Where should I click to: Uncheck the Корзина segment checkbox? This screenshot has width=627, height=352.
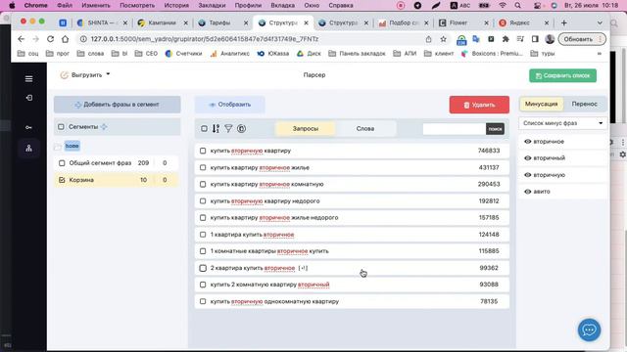pyautogui.click(x=62, y=180)
